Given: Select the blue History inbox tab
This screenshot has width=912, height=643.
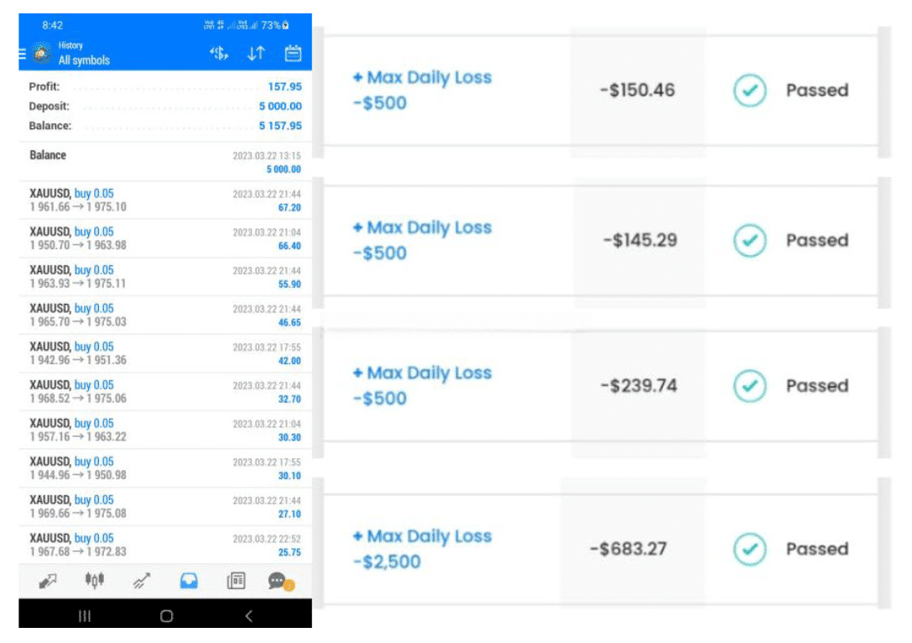Looking at the screenshot, I should pyautogui.click(x=189, y=580).
